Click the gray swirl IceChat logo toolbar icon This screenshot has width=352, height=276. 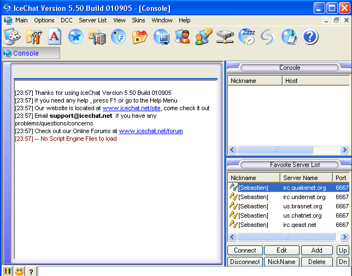click(268, 37)
